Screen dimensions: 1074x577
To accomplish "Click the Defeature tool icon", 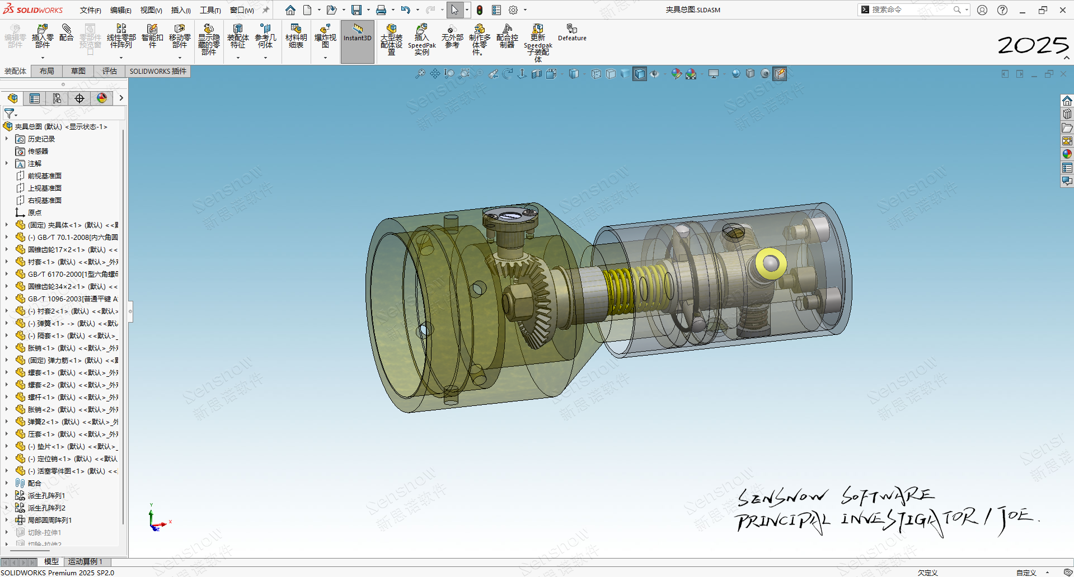I will (x=572, y=32).
